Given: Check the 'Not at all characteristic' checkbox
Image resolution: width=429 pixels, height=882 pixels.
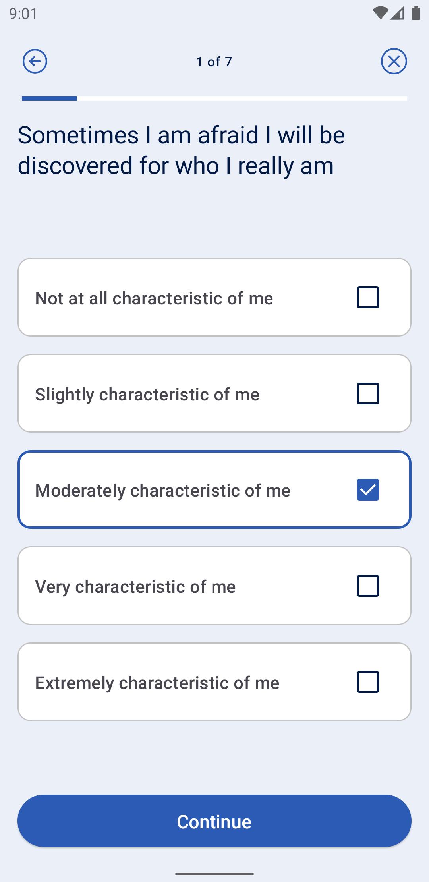Looking at the screenshot, I should 368,297.
